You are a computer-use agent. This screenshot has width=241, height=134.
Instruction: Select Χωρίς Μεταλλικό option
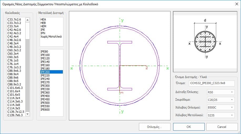[x=51, y=37]
